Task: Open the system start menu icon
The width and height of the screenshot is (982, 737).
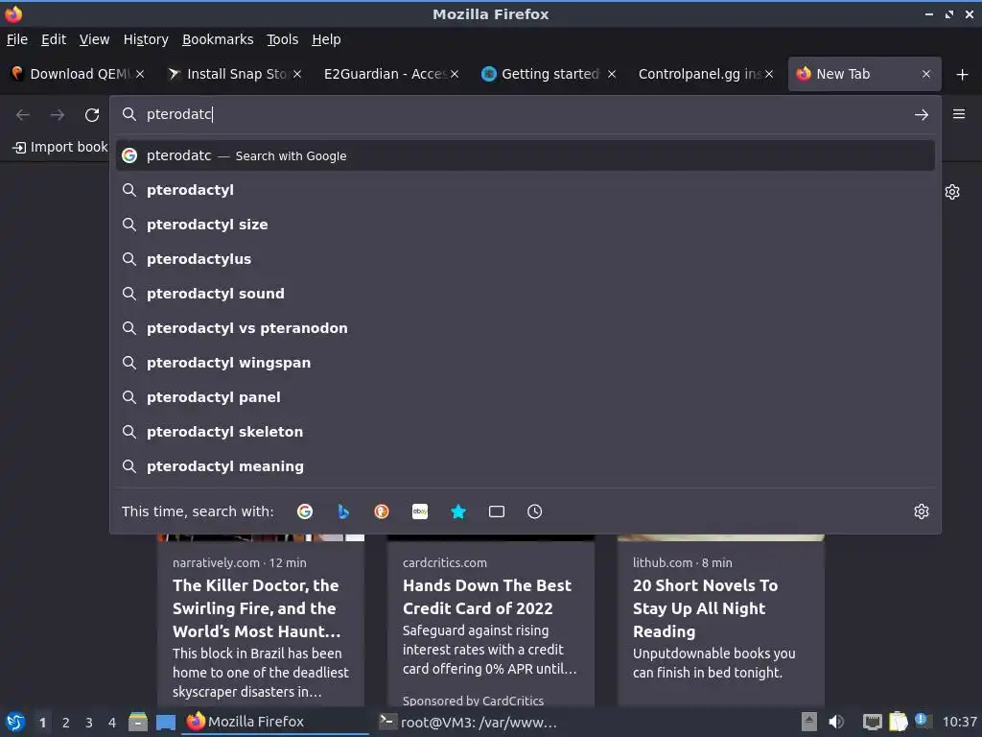Action: tap(15, 722)
